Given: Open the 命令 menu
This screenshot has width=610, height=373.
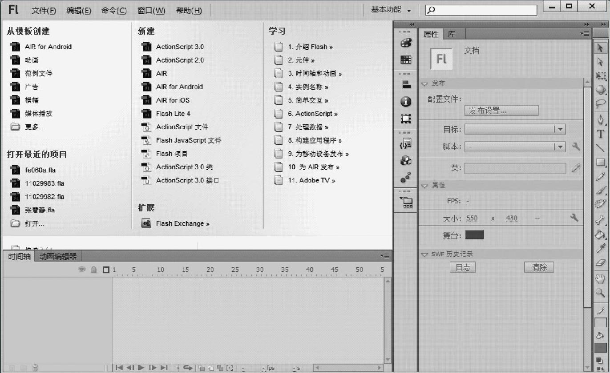Looking at the screenshot, I should [x=114, y=11].
